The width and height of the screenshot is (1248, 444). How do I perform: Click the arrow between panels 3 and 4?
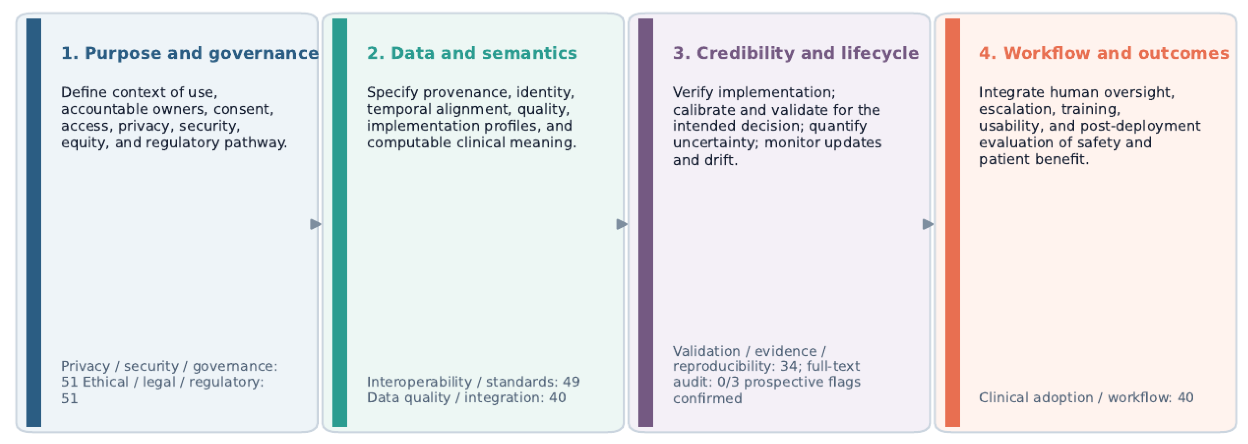click(928, 224)
